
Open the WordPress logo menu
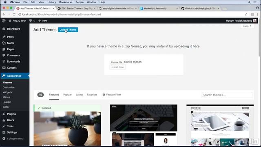click(4, 21)
